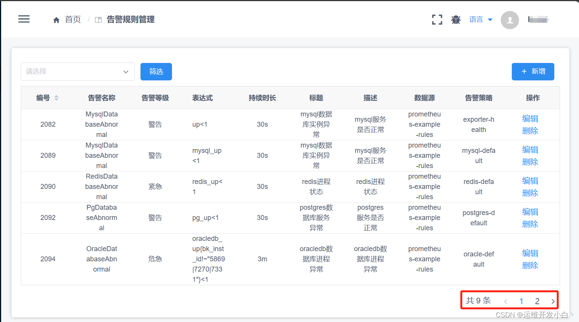
Task: Click the 新增 add button
Action: [x=533, y=72]
